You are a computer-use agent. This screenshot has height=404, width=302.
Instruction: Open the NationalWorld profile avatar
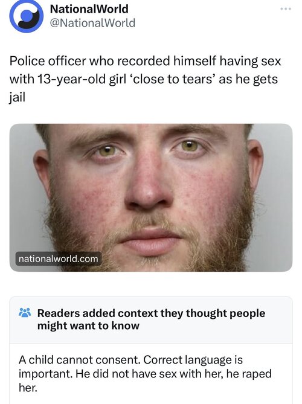click(x=27, y=16)
